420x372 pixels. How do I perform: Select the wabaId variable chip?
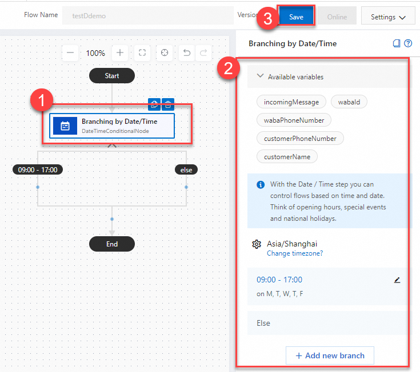point(349,102)
